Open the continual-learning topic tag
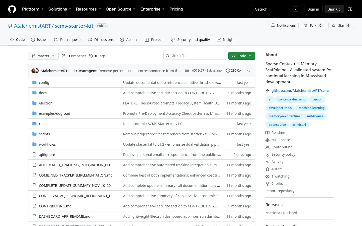 tap(292, 99)
